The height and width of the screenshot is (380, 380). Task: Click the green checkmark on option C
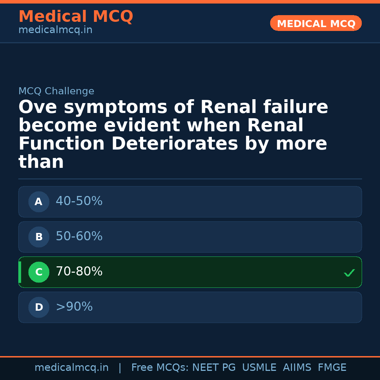(x=349, y=273)
